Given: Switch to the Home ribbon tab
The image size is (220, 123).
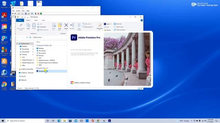Looking at the screenshot, I should (28, 20).
